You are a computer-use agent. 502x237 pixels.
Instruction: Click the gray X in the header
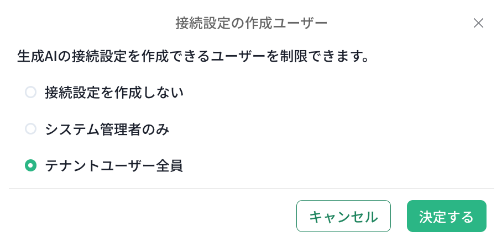pos(478,23)
